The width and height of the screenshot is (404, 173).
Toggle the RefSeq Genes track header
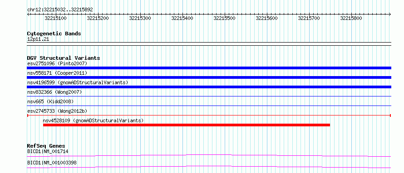tap(46, 146)
